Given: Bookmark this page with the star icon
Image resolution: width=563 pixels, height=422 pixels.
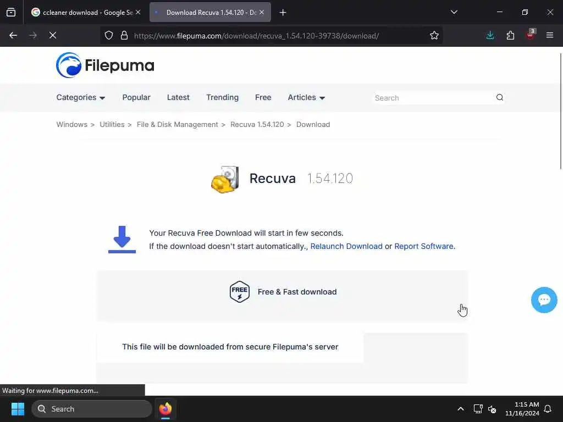Looking at the screenshot, I should click(434, 36).
